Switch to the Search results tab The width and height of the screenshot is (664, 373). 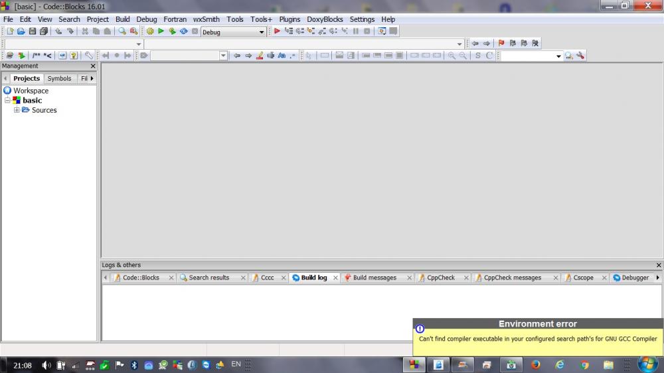[208, 278]
